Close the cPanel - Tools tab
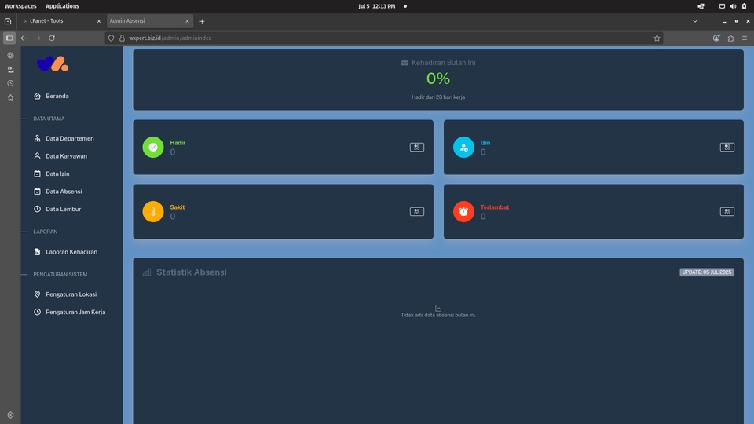Screen dimensions: 754x424 click(x=99, y=21)
